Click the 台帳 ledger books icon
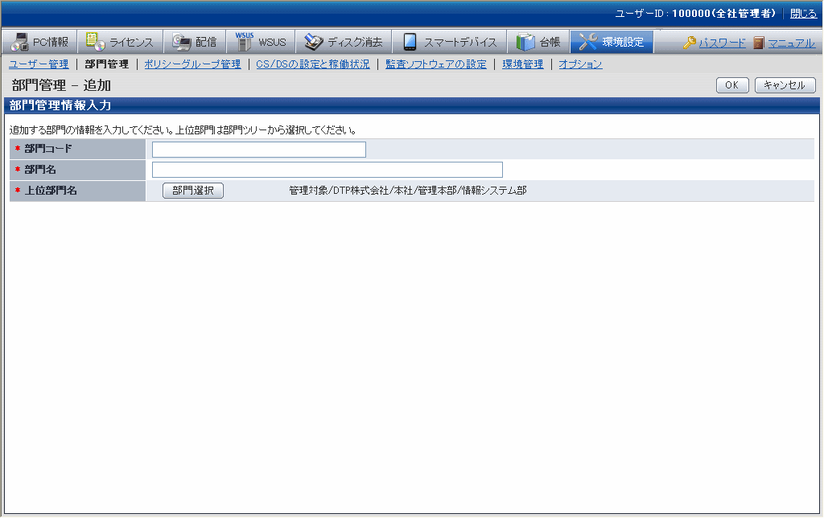The width and height of the screenshot is (824, 518). click(525, 42)
